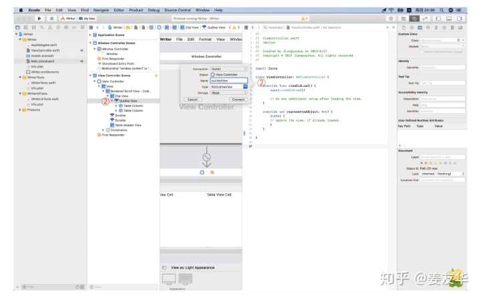Viewport: 481px width, 298px height.
Task: Open the Lock popup menu
Action: 442,174
